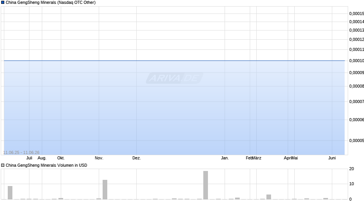
Task: Click the 0,00010 price axis value
Action: (357, 61)
